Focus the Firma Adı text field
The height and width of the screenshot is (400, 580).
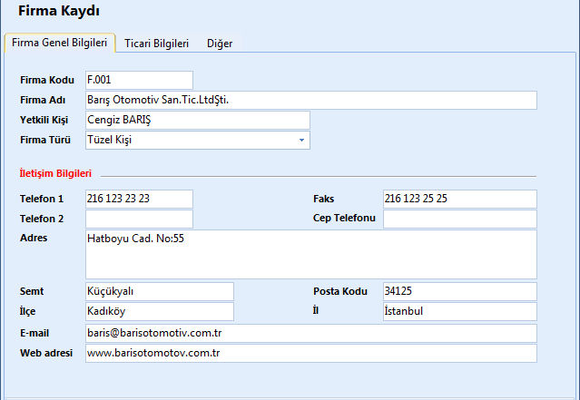pos(310,100)
